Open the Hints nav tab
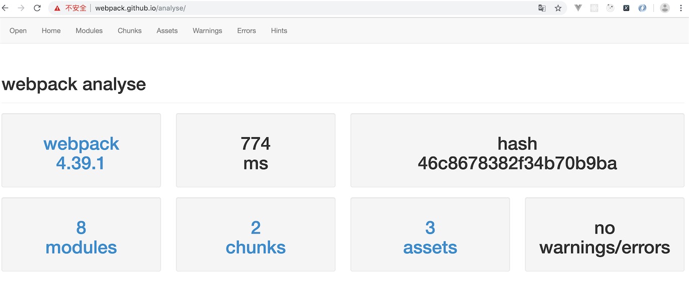 [279, 31]
